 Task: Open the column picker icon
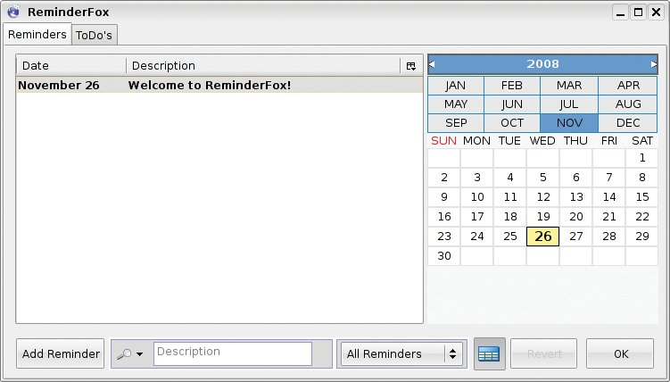click(x=411, y=66)
